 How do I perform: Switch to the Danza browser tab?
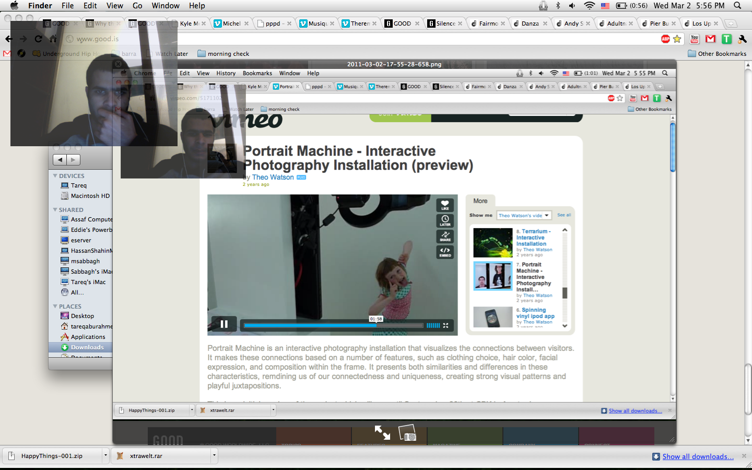530,23
